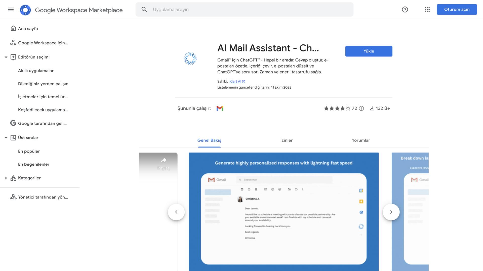483x271 pixels.
Task: Click the Google Workspace Marketplace logo
Action: 25,10
